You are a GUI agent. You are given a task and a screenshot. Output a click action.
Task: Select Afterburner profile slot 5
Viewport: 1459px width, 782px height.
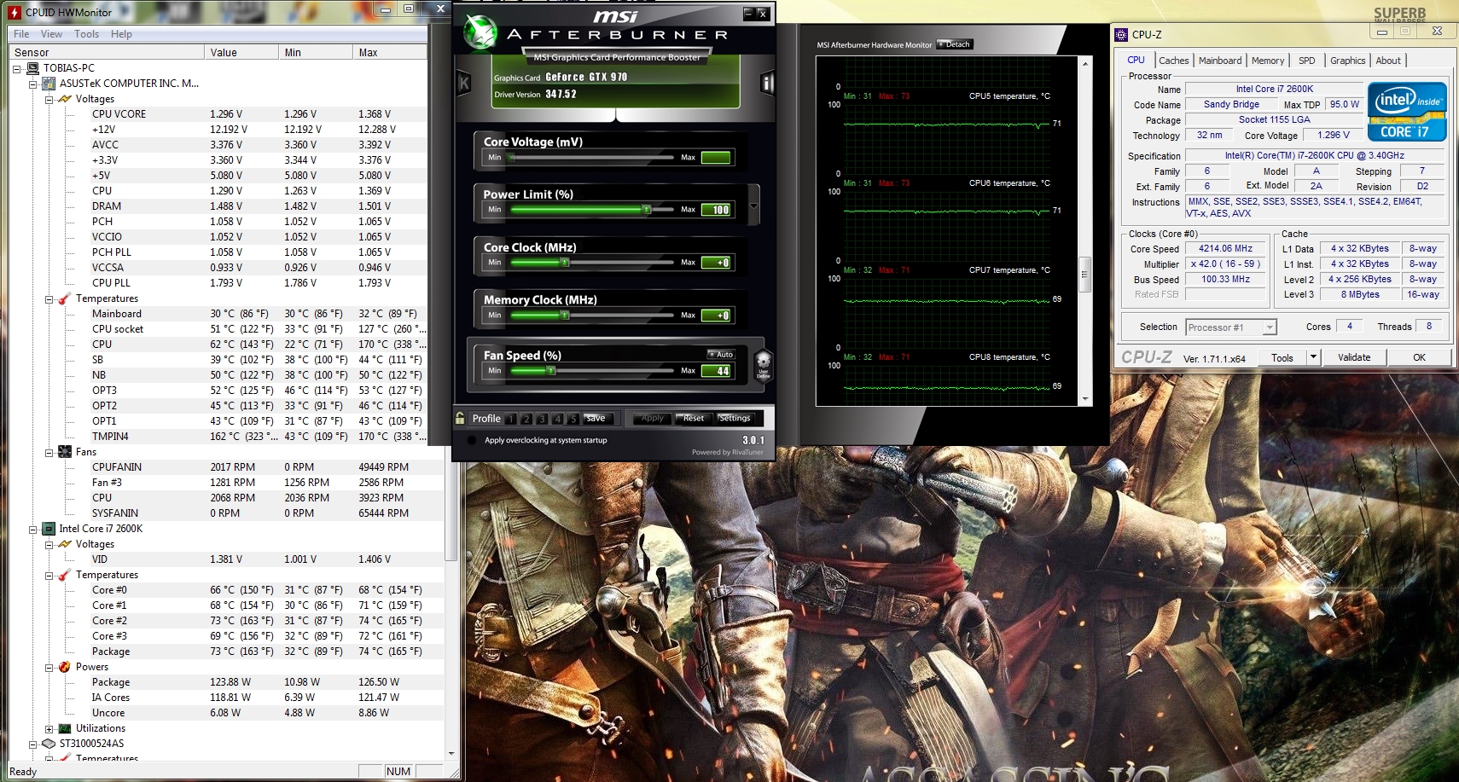click(573, 419)
